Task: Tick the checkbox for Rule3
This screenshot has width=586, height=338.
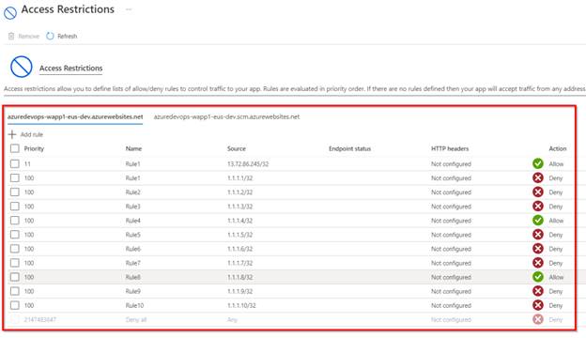Action: [15, 207]
